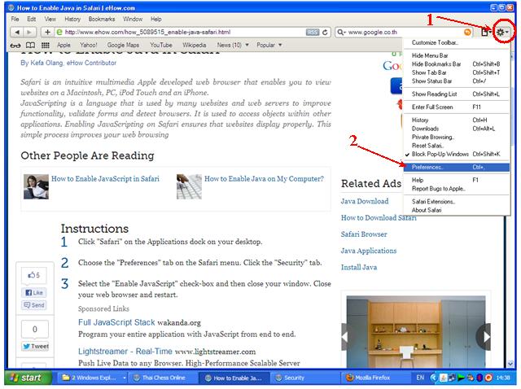Screen dimensions: 521x389
Task: Click the Safari back navigation arrow
Action: click(16, 33)
